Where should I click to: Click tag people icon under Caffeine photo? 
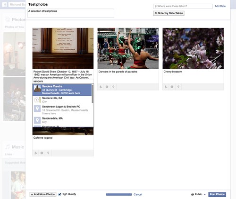36,153
